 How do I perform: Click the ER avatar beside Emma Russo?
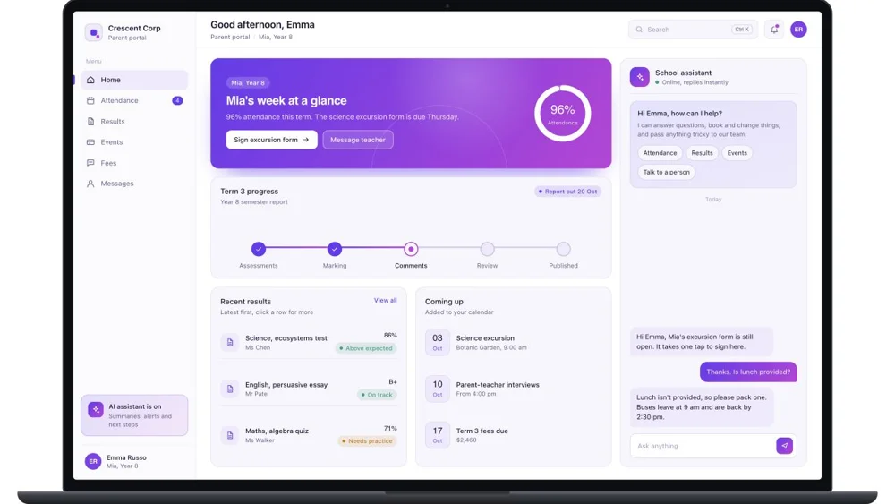[93, 461]
